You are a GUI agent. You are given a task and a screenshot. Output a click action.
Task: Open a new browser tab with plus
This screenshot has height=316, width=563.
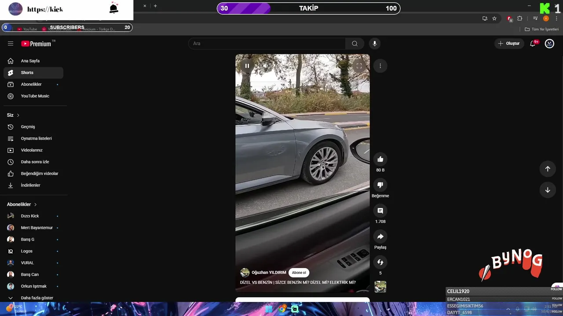point(155,6)
